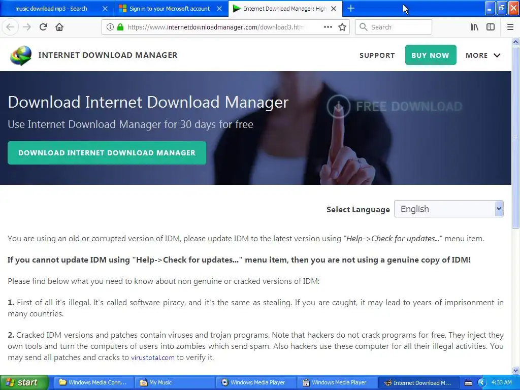Select Internet Download Manager taskbar button
Image resolution: width=520 pixels, height=390 pixels.
418,382
